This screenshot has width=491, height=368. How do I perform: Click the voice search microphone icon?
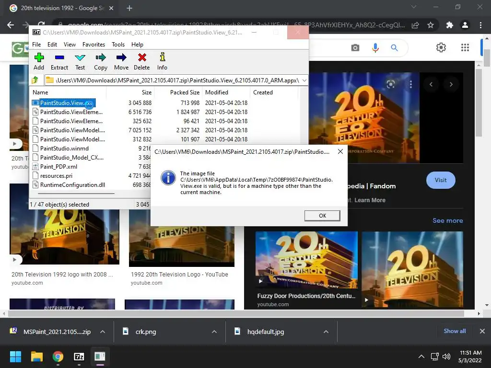point(375,47)
